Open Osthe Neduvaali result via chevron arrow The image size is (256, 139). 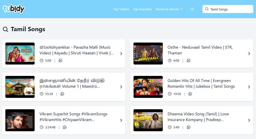pyautogui.click(x=249, y=53)
